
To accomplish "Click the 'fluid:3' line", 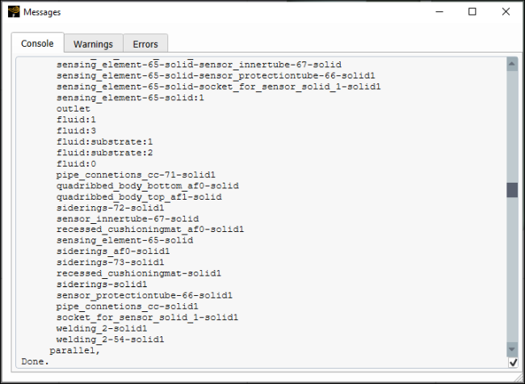I will (x=76, y=131).
